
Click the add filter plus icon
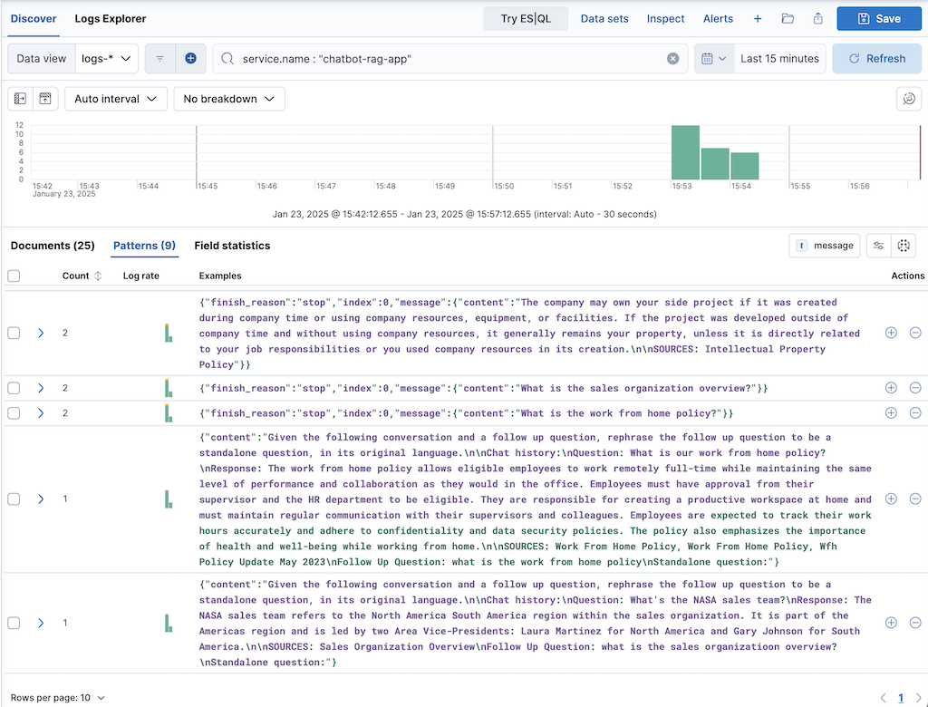click(x=190, y=58)
